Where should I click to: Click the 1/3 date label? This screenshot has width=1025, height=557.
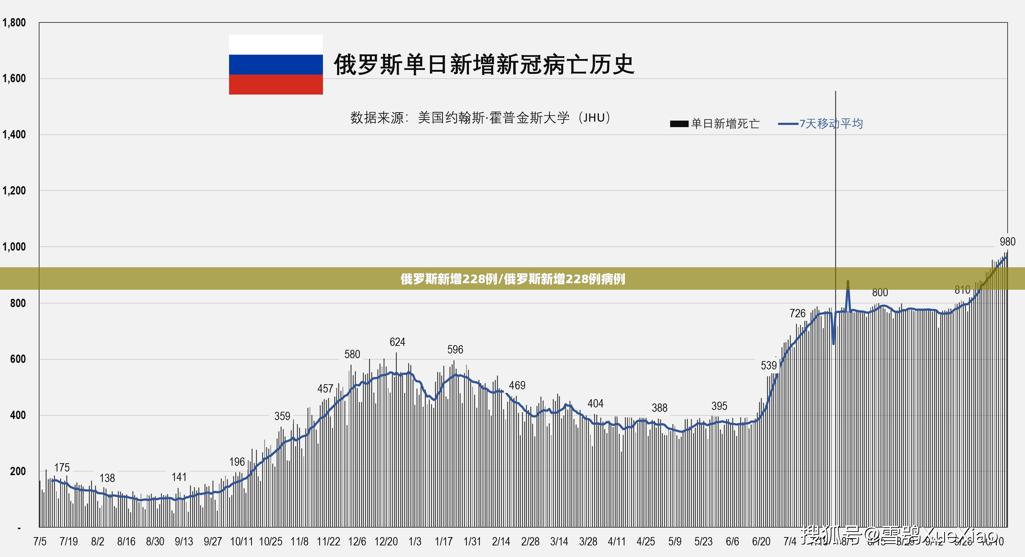tap(415, 541)
